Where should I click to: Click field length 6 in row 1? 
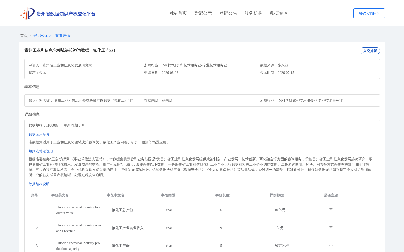tap(221, 210)
